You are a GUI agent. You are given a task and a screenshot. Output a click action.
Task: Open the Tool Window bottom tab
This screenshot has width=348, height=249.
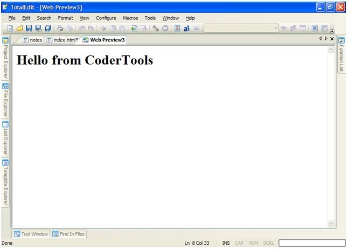tap(31, 234)
